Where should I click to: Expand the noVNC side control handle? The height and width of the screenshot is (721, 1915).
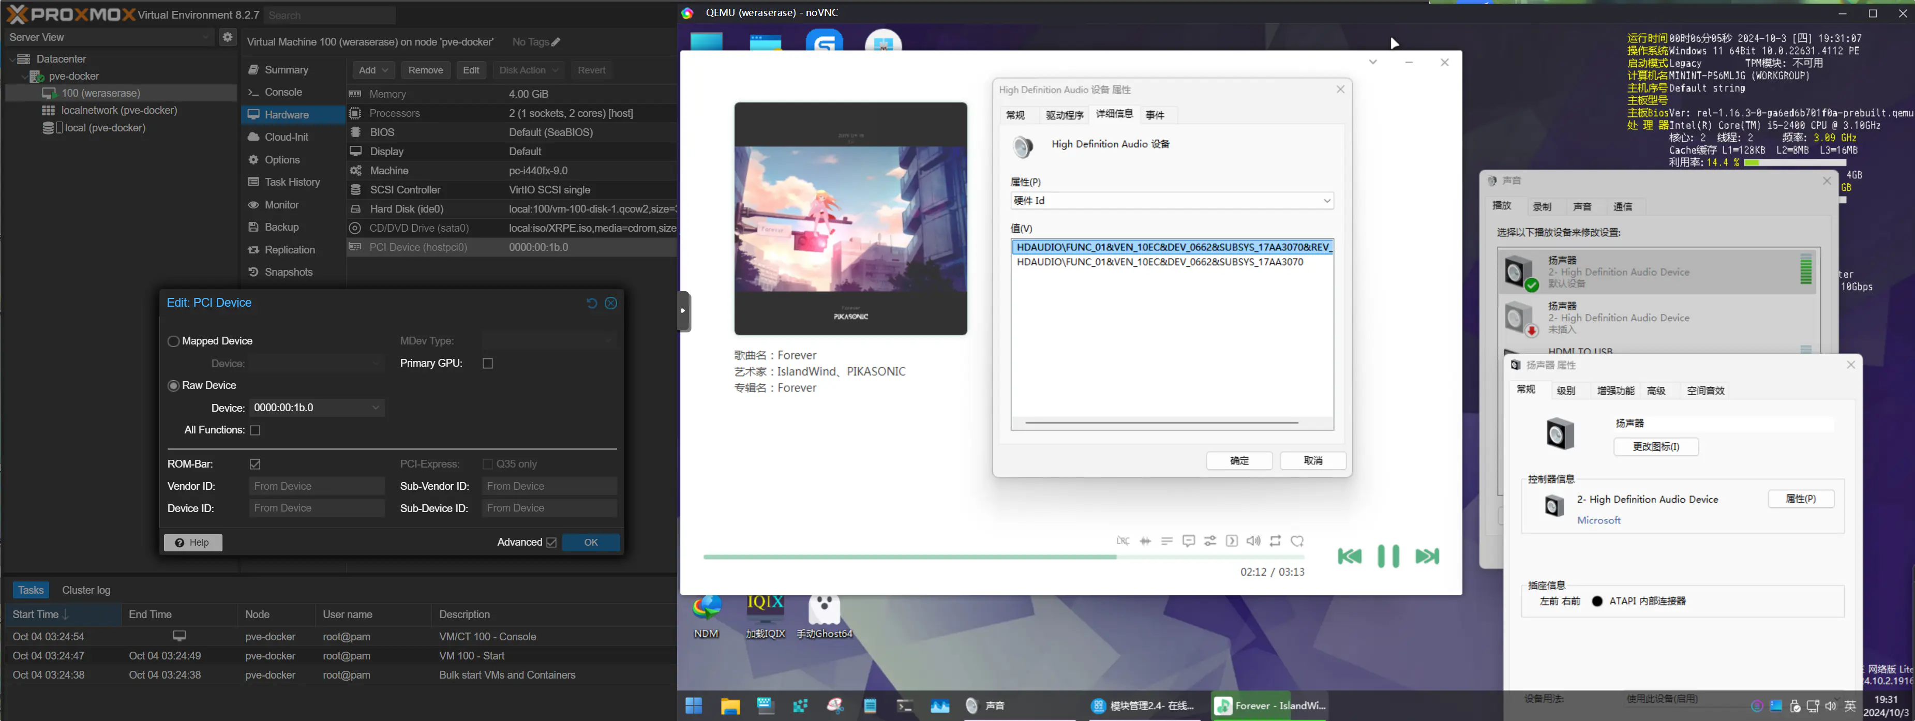[684, 311]
